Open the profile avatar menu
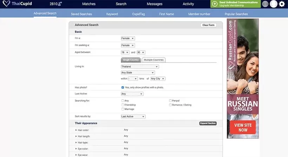The height and width of the screenshot is (157, 288). point(274,4)
